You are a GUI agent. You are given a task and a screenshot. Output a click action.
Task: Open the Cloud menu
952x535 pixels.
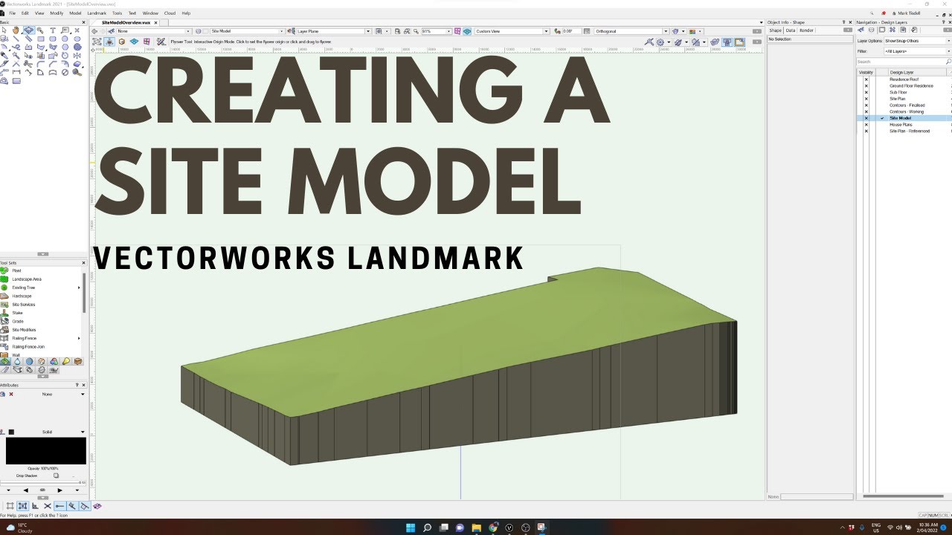pos(170,13)
